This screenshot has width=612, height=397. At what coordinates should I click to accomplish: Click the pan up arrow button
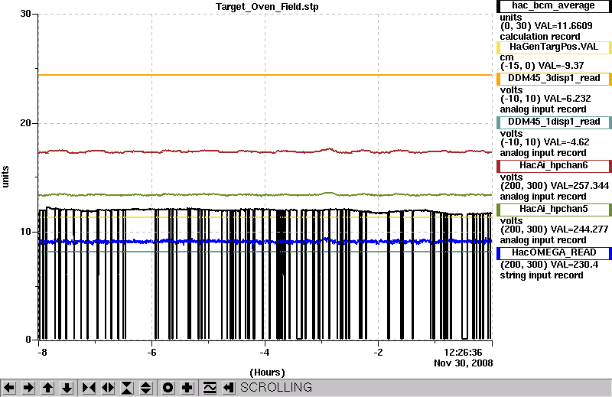point(48,388)
